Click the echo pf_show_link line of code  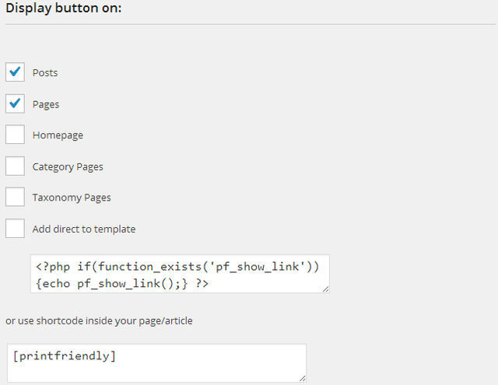point(121,283)
